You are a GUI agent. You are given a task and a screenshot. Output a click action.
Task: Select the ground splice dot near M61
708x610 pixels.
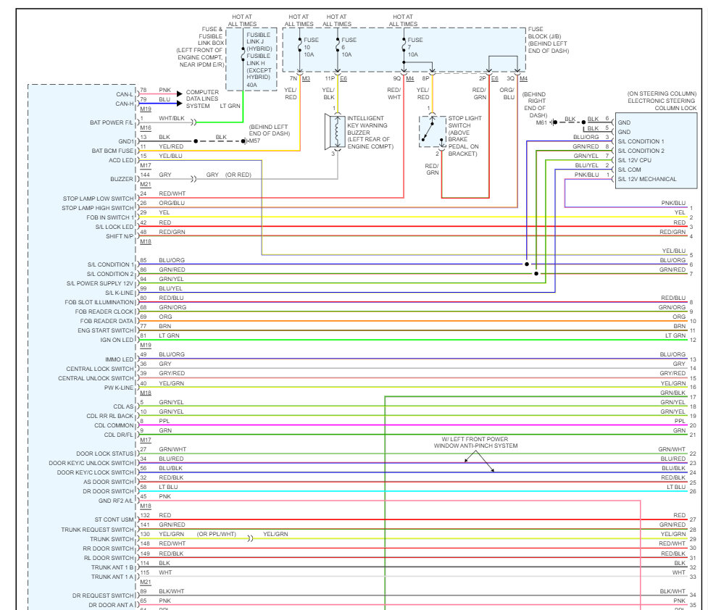pos(555,122)
